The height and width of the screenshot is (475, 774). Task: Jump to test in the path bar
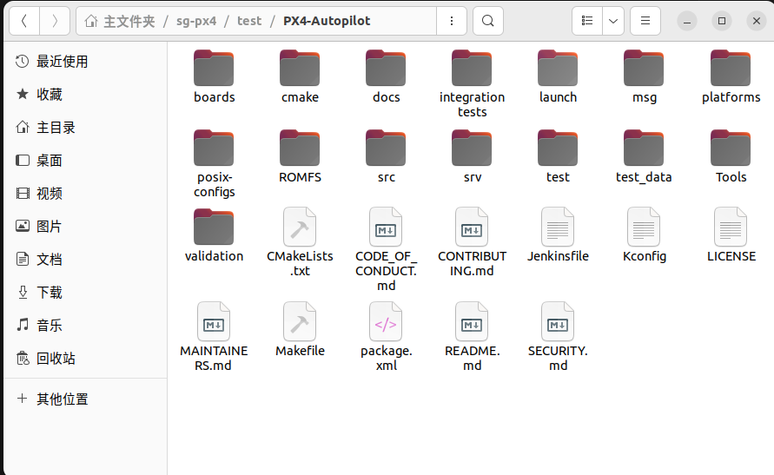coord(249,21)
